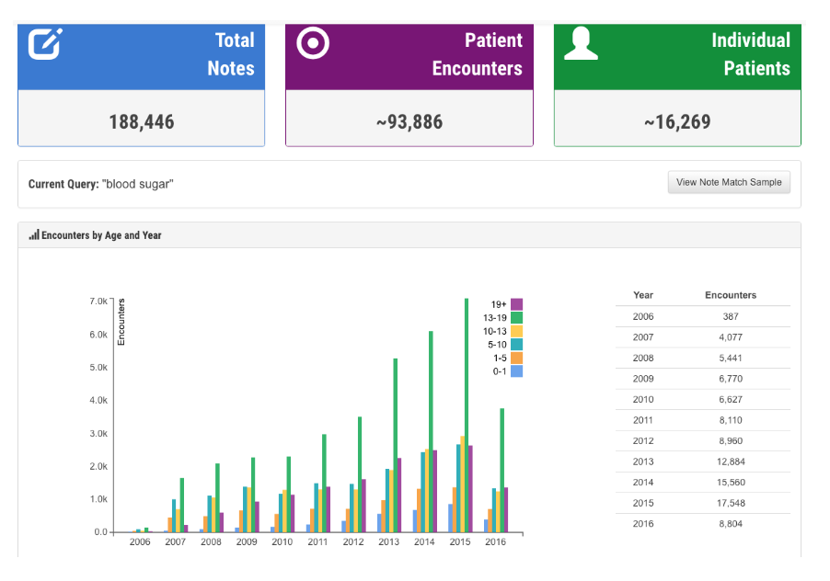Toggle the 0-1 blue legend swatch
The image size is (830, 581).
(x=517, y=371)
